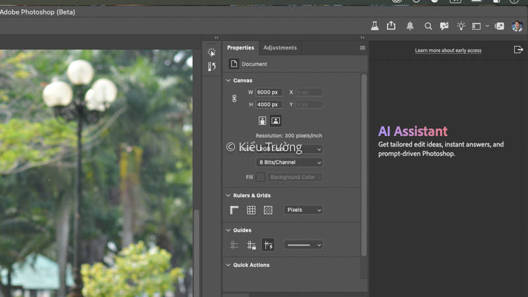Open the user profile avatar

click(517, 26)
